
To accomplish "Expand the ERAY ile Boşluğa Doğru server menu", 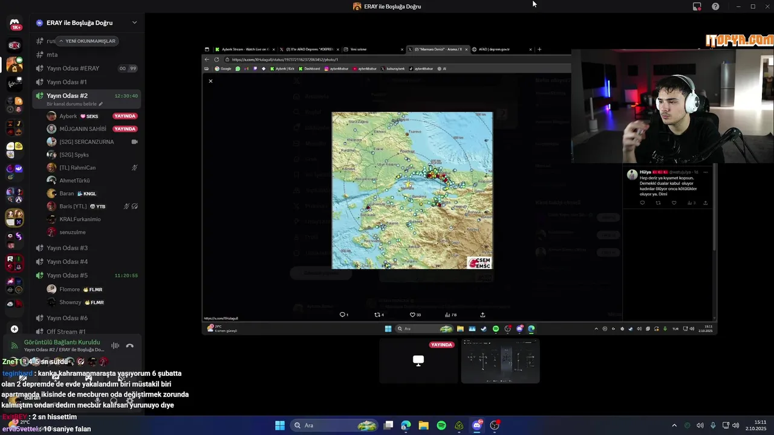I will coord(134,23).
